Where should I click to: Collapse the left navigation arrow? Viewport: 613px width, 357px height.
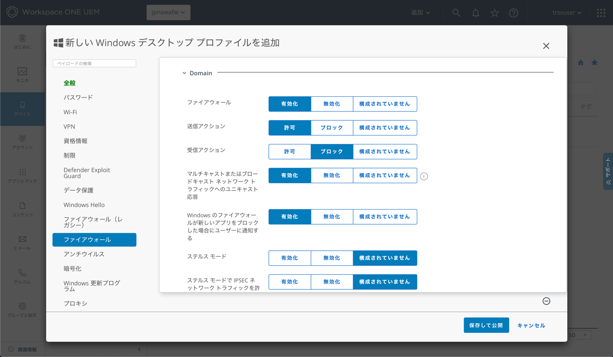139,349
